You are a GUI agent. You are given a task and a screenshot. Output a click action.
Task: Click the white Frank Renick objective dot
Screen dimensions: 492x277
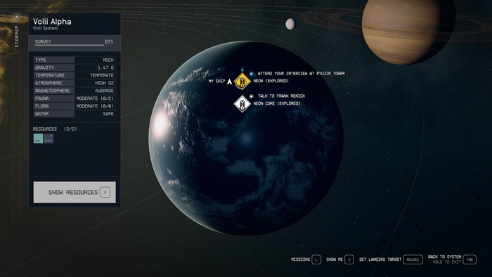pos(252,96)
